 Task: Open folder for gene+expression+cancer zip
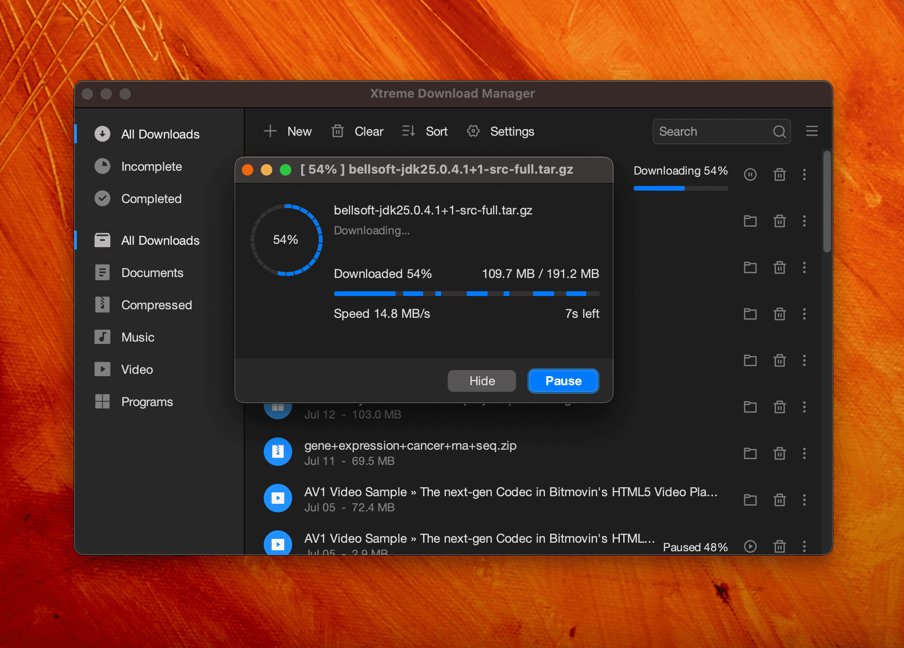point(750,454)
